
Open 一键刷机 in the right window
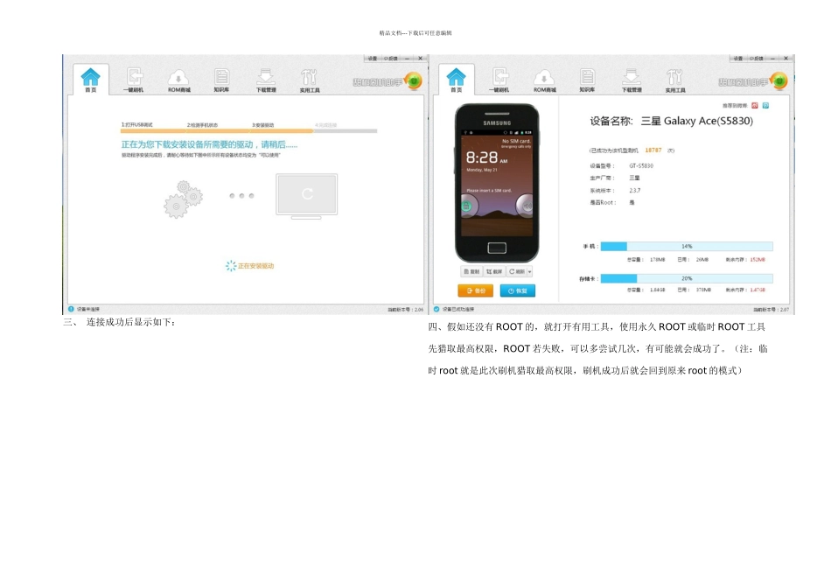coord(499,80)
